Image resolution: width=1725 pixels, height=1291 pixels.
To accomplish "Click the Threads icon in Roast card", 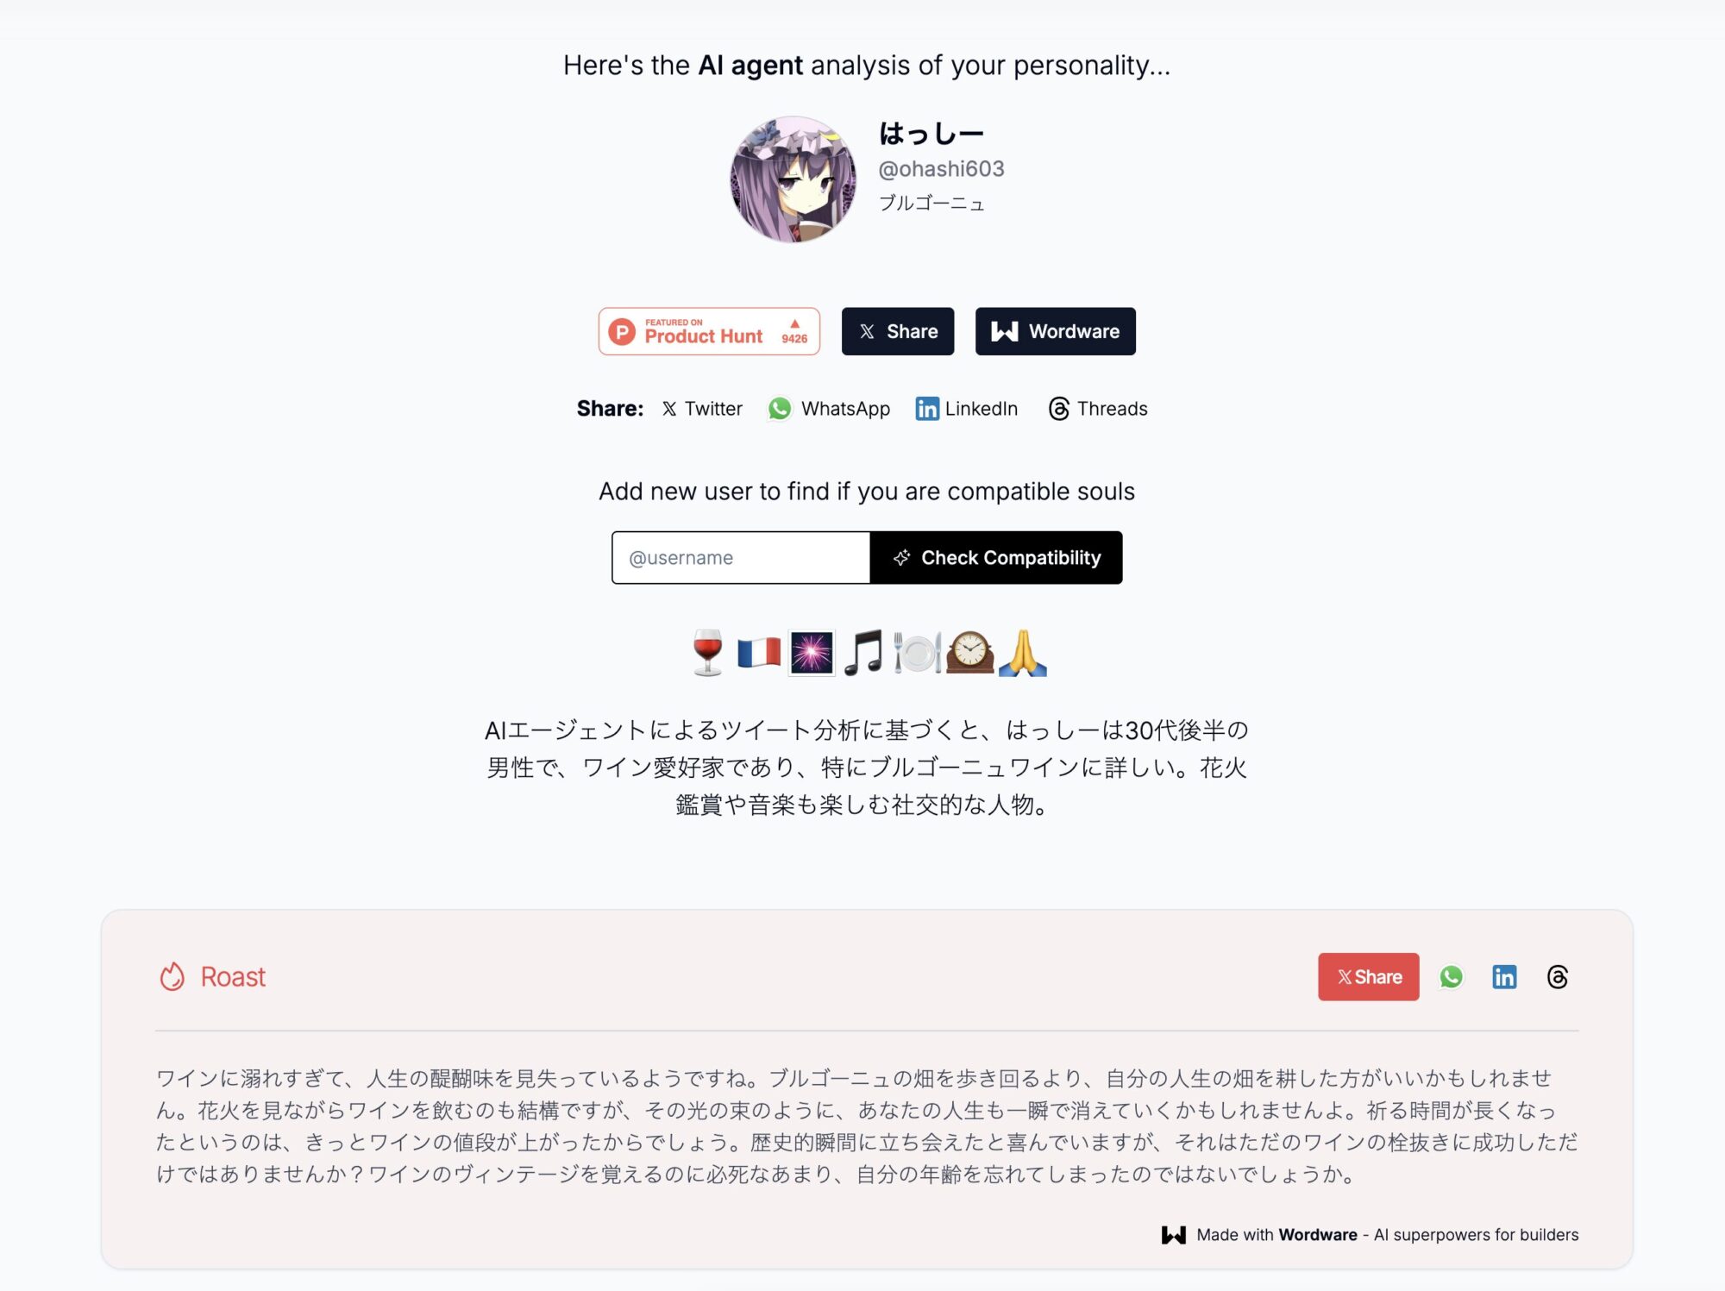I will pos(1557,976).
